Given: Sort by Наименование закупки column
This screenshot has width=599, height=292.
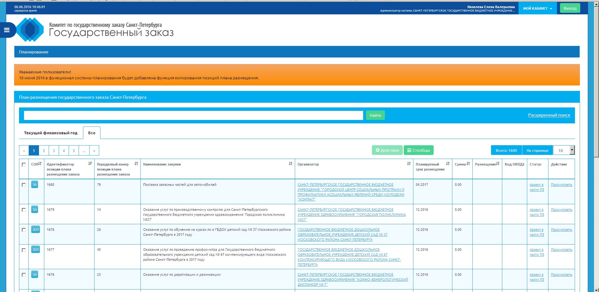Looking at the screenshot, I should (290, 163).
